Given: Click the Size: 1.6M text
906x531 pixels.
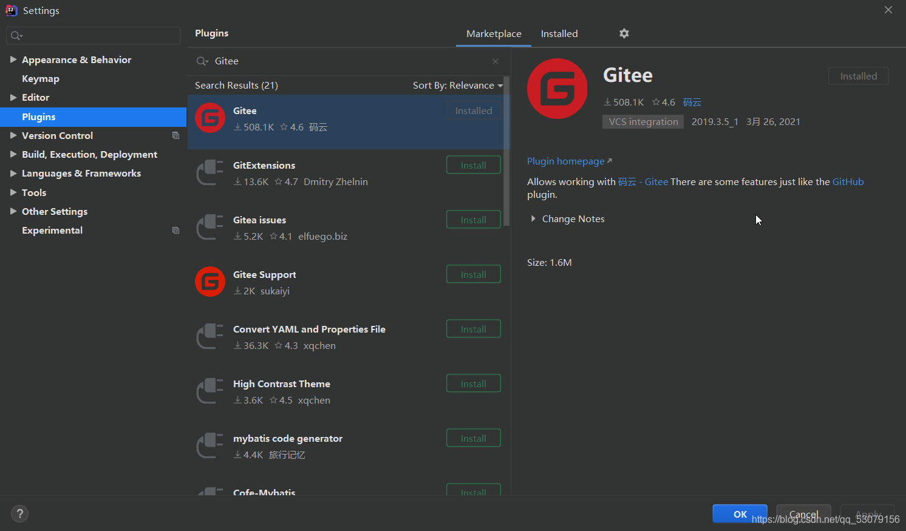Looking at the screenshot, I should point(550,263).
